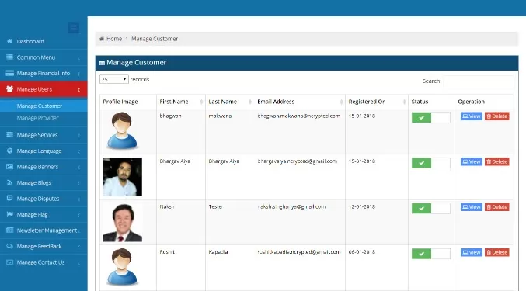Click the Manage Users people icon
This screenshot has height=291, width=526.
point(10,89)
